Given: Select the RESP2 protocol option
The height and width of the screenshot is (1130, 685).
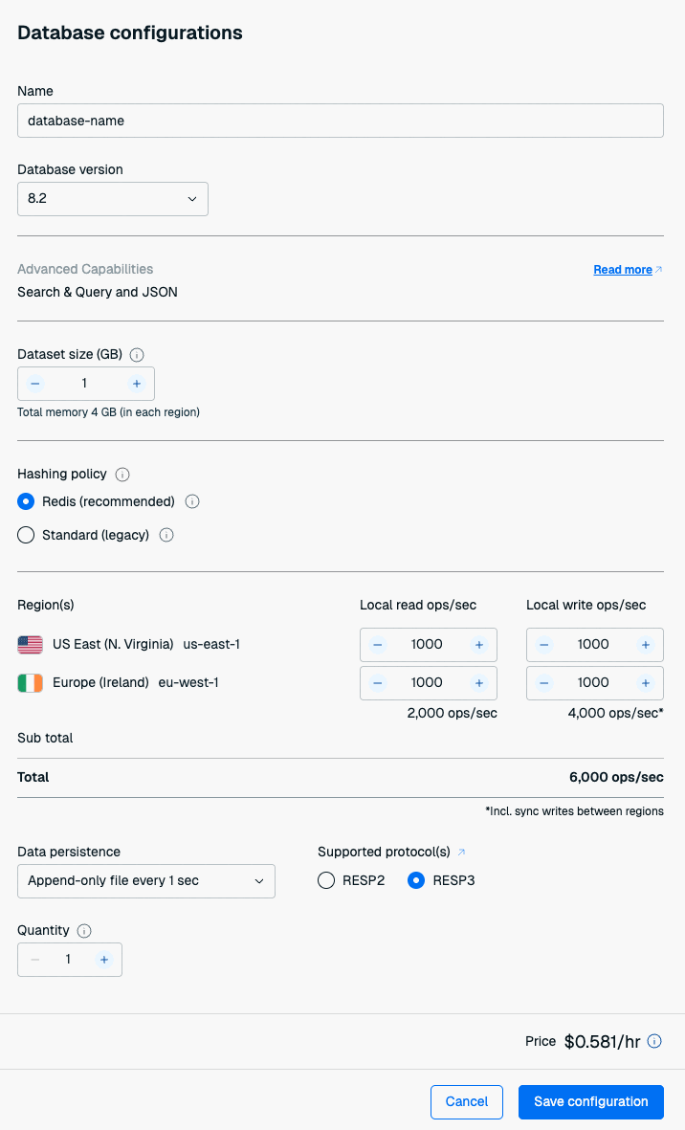Looking at the screenshot, I should tap(326, 880).
